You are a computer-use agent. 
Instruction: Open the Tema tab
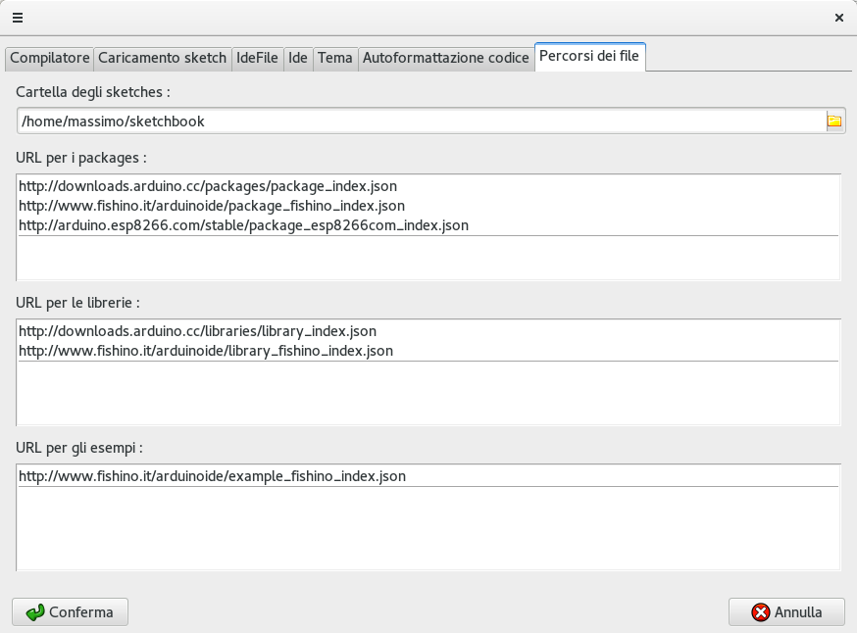click(334, 58)
